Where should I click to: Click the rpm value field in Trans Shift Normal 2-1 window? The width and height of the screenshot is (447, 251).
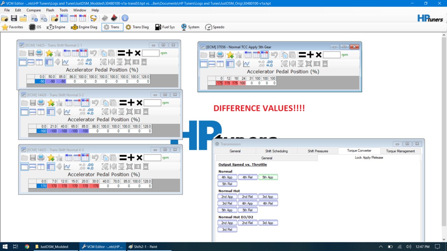pos(151,53)
